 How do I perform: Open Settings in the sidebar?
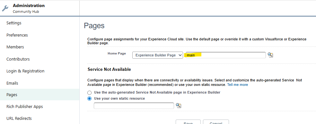[14, 23]
